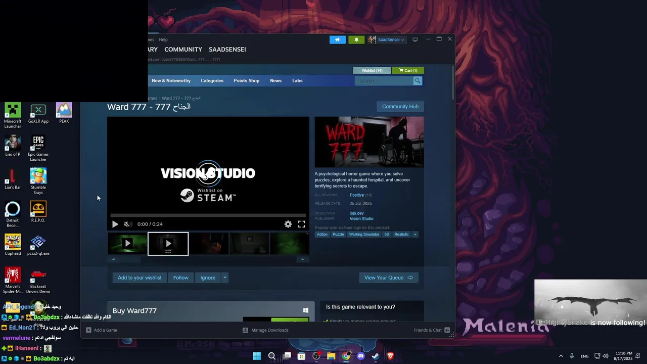Open the fifth green screenshot thumbnail

(x=289, y=244)
